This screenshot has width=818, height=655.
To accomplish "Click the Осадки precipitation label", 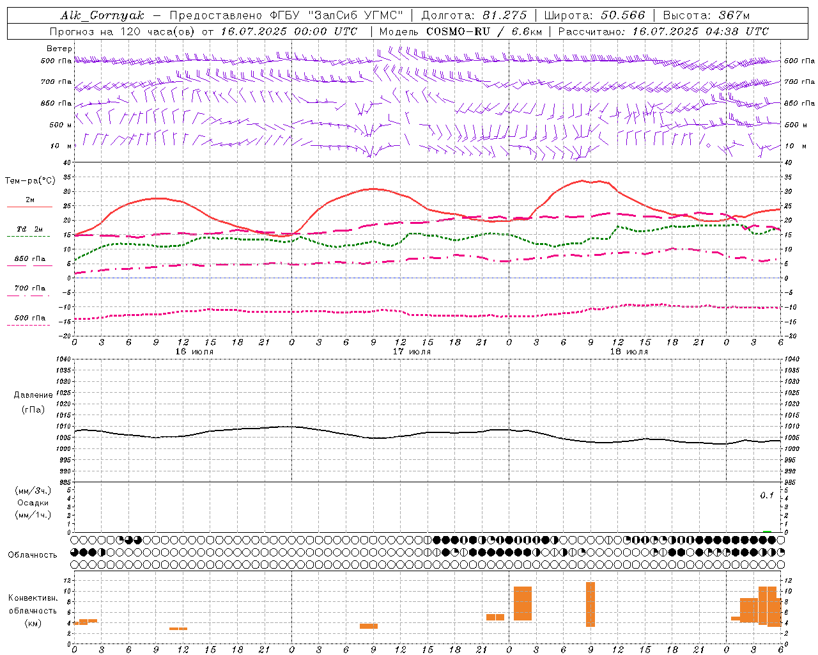I will pyautogui.click(x=33, y=503).
